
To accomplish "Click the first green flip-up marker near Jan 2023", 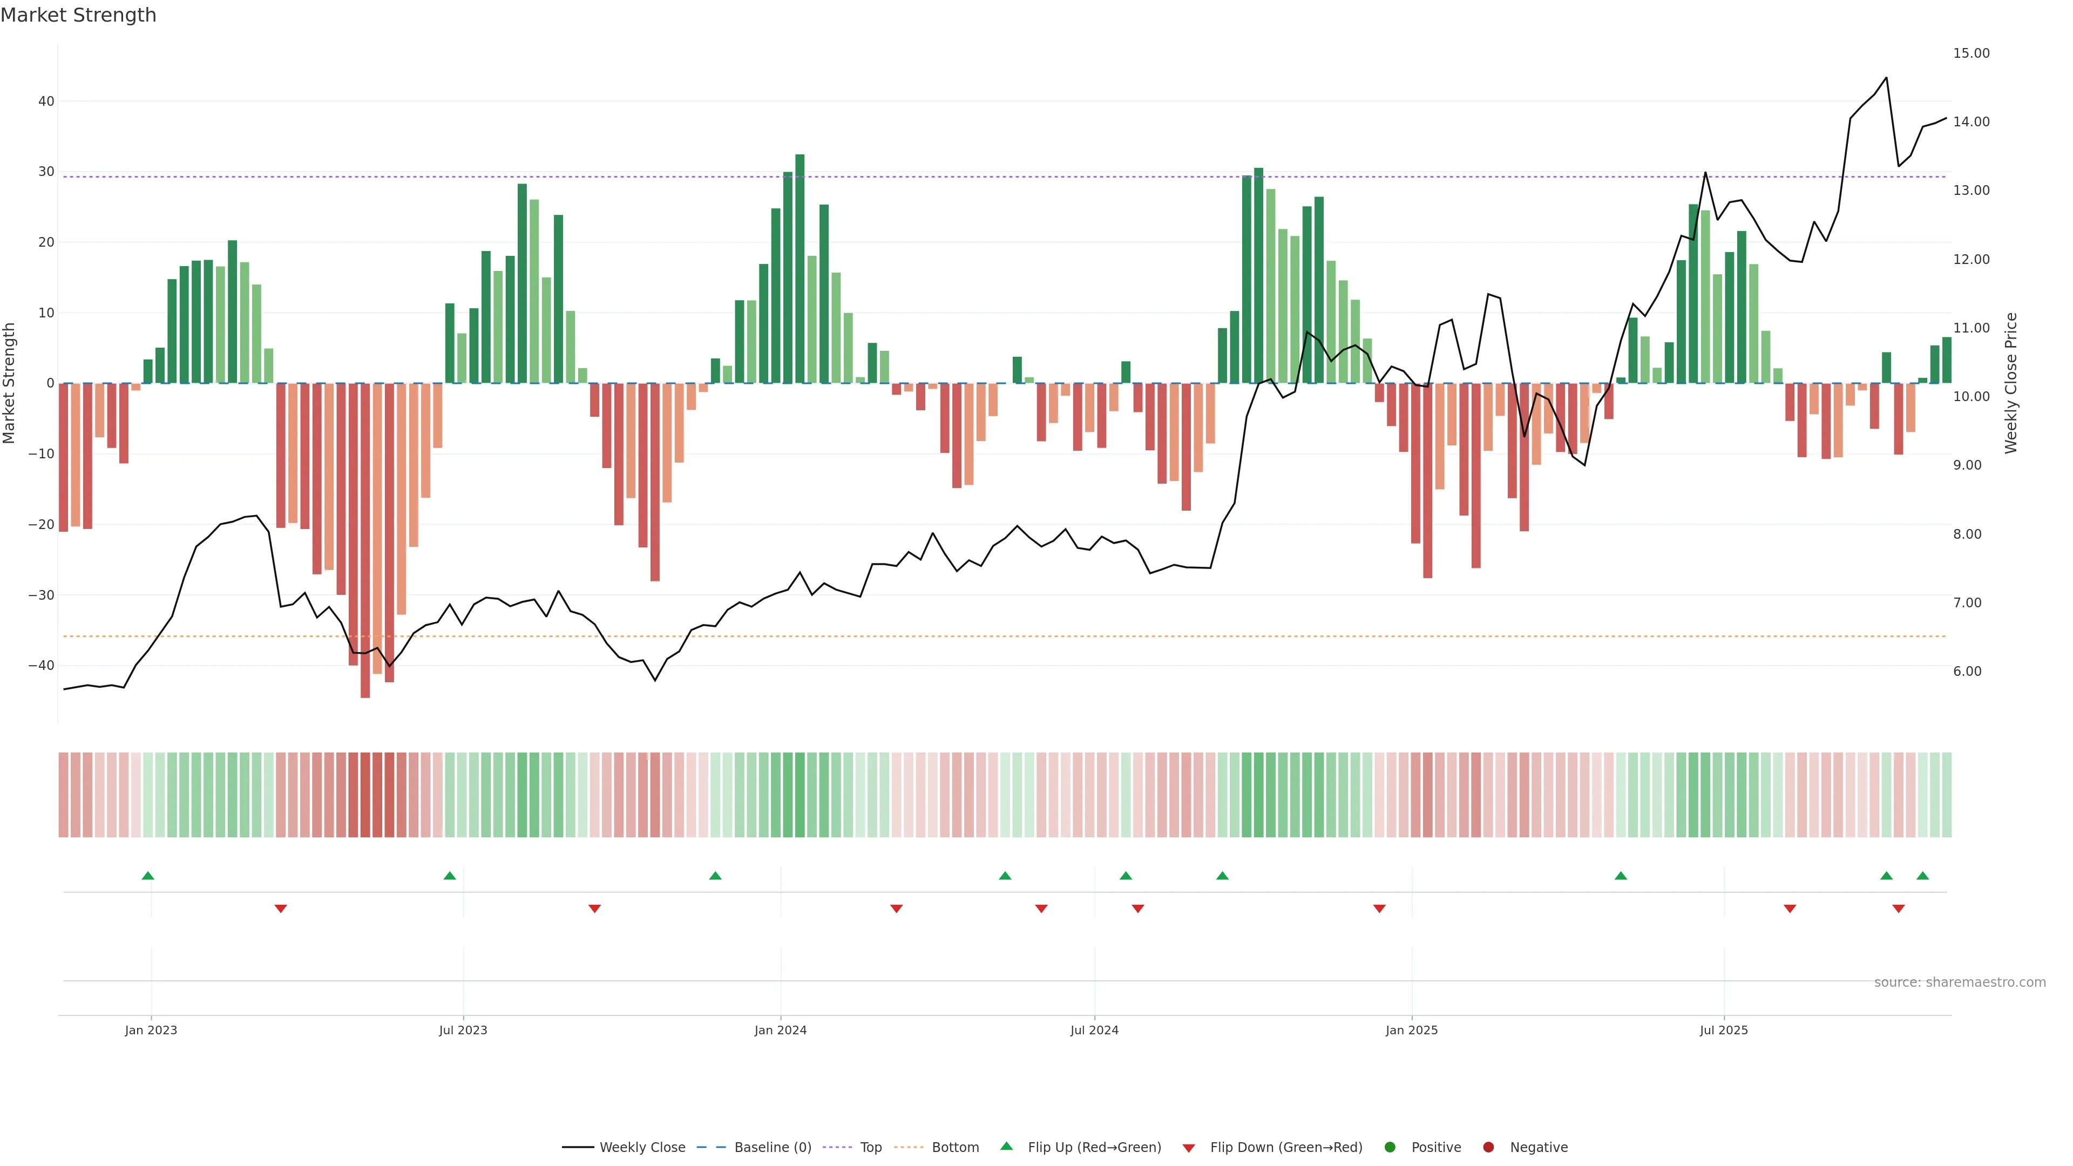I will 148,876.
